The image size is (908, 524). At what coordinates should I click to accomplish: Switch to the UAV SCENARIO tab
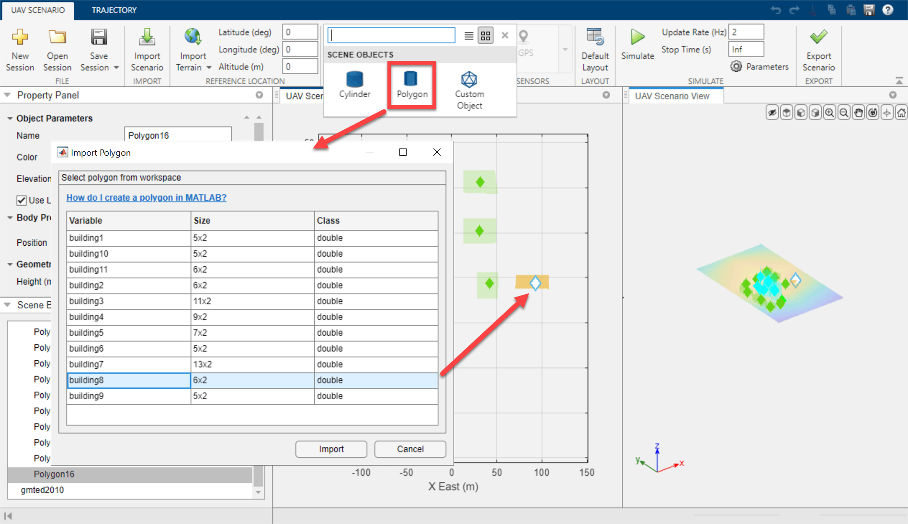click(38, 10)
